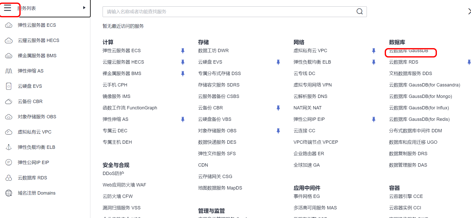This screenshot has height=218, width=471.
Task: Open 专属分布式存储 DSS
Action: coord(219,74)
